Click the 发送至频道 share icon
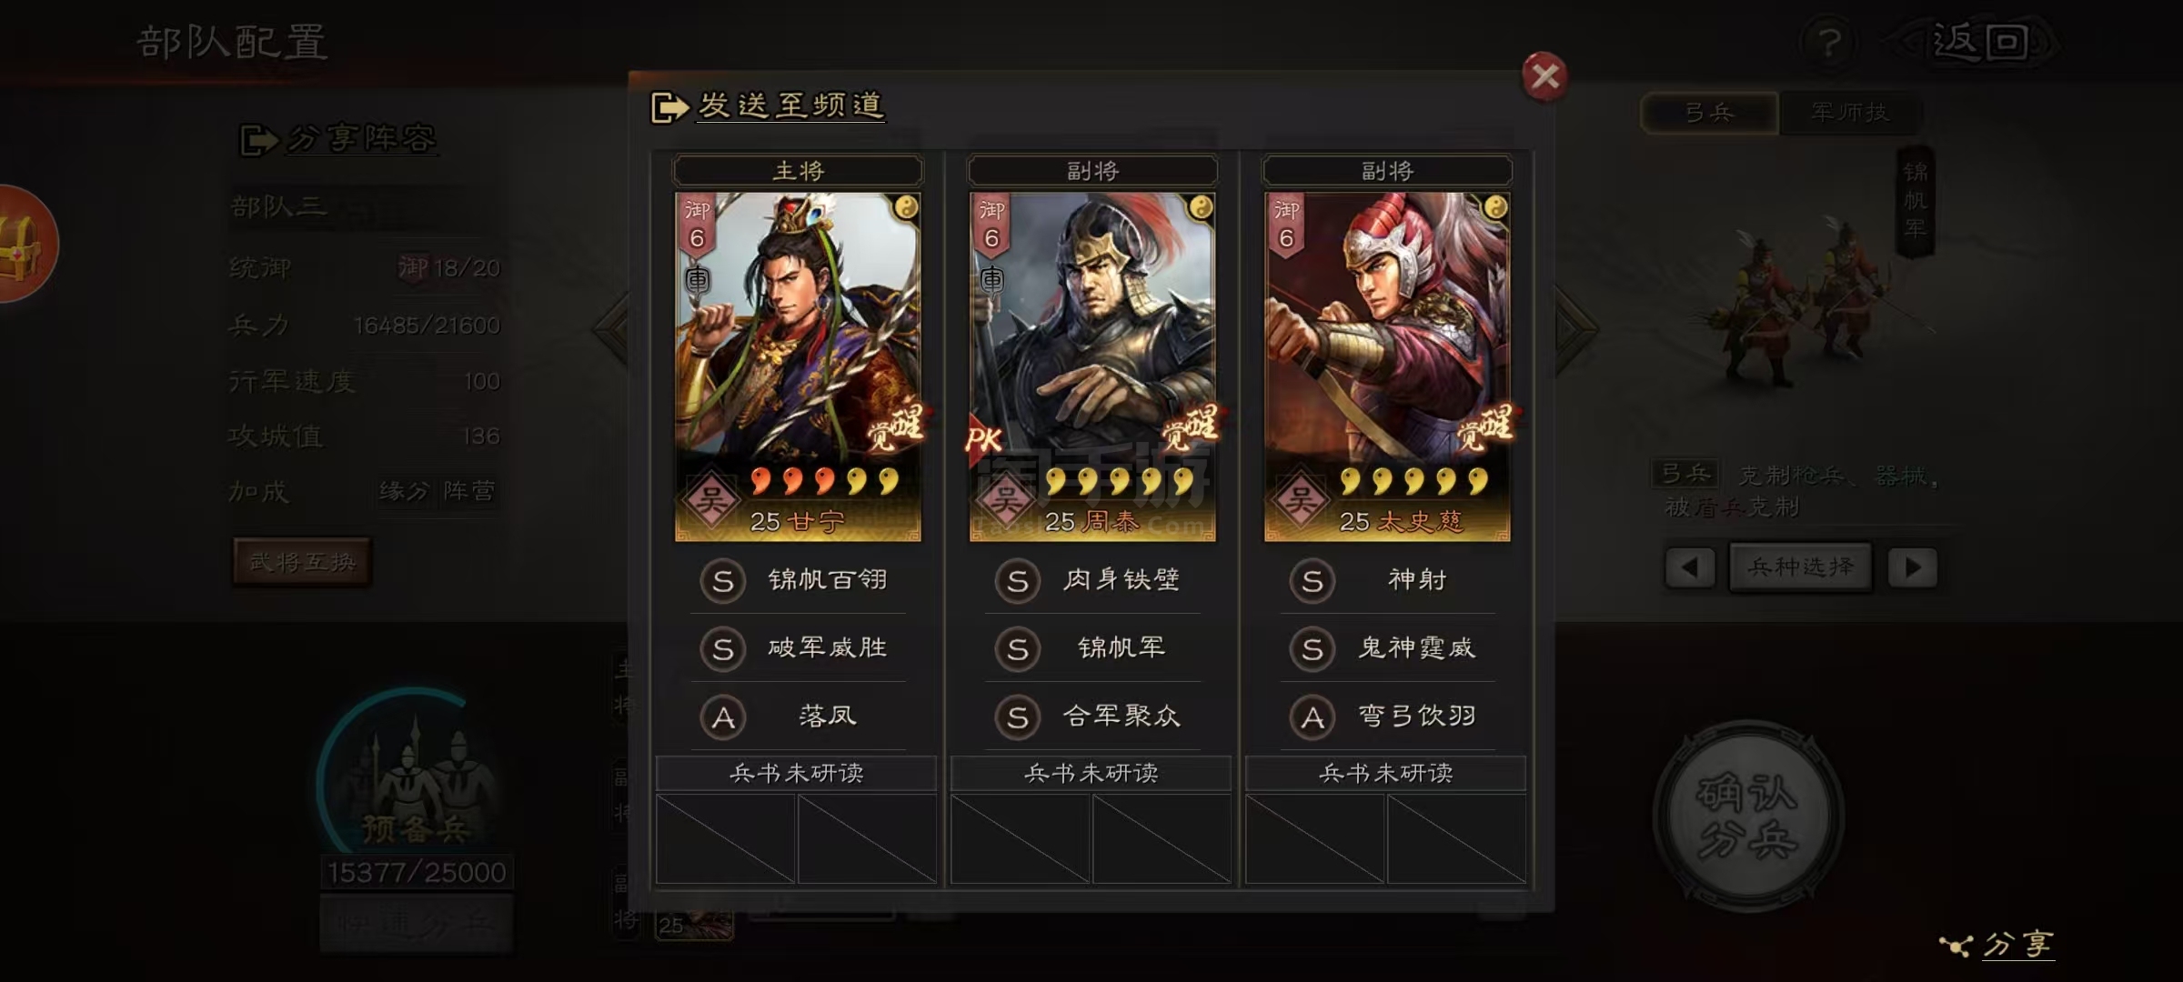Screen dimensions: 2183x982 [x=670, y=107]
